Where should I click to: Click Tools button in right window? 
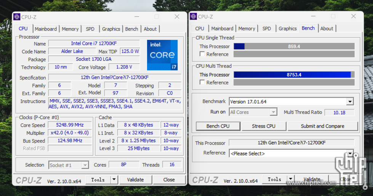point(275,179)
